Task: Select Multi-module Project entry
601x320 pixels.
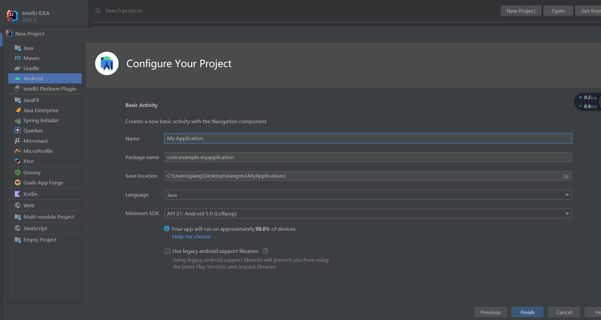Action: coord(45,217)
